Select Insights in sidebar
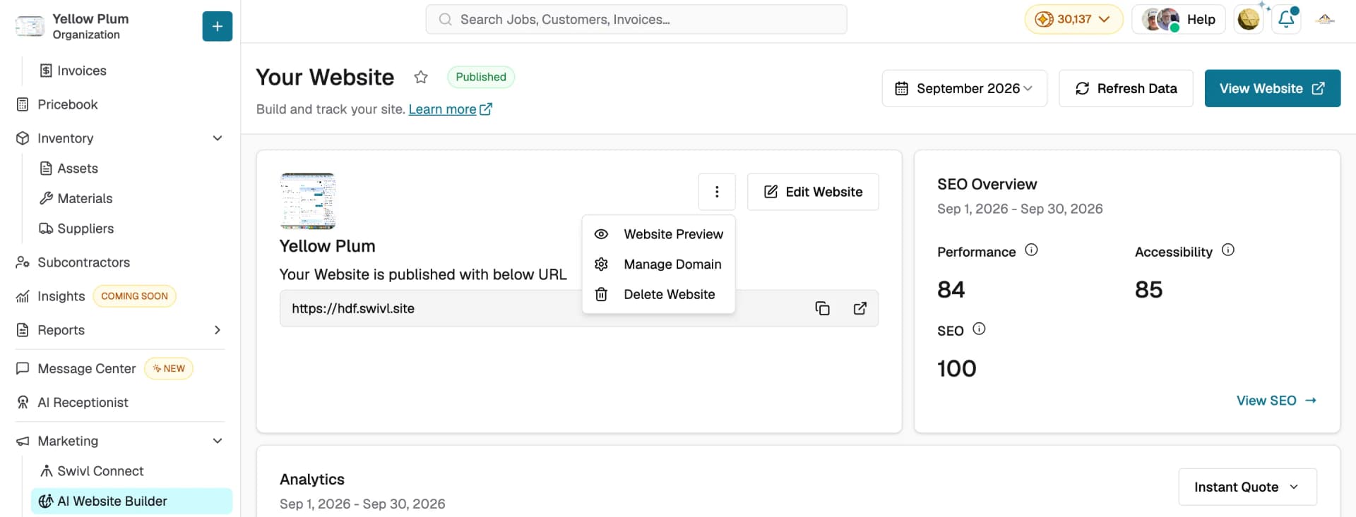1356x517 pixels. click(61, 296)
